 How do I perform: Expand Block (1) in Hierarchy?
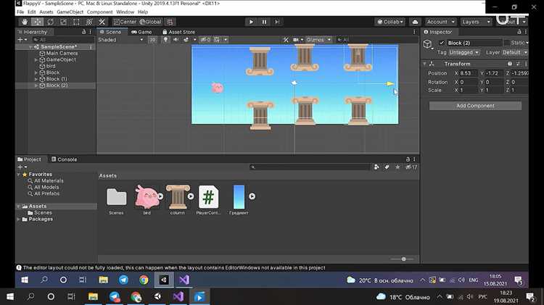tap(36, 79)
